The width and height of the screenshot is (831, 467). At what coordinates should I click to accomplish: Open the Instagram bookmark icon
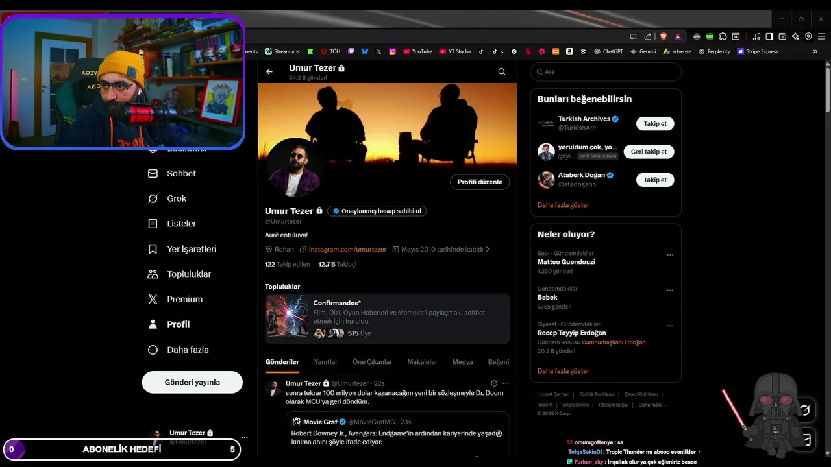coord(392,51)
